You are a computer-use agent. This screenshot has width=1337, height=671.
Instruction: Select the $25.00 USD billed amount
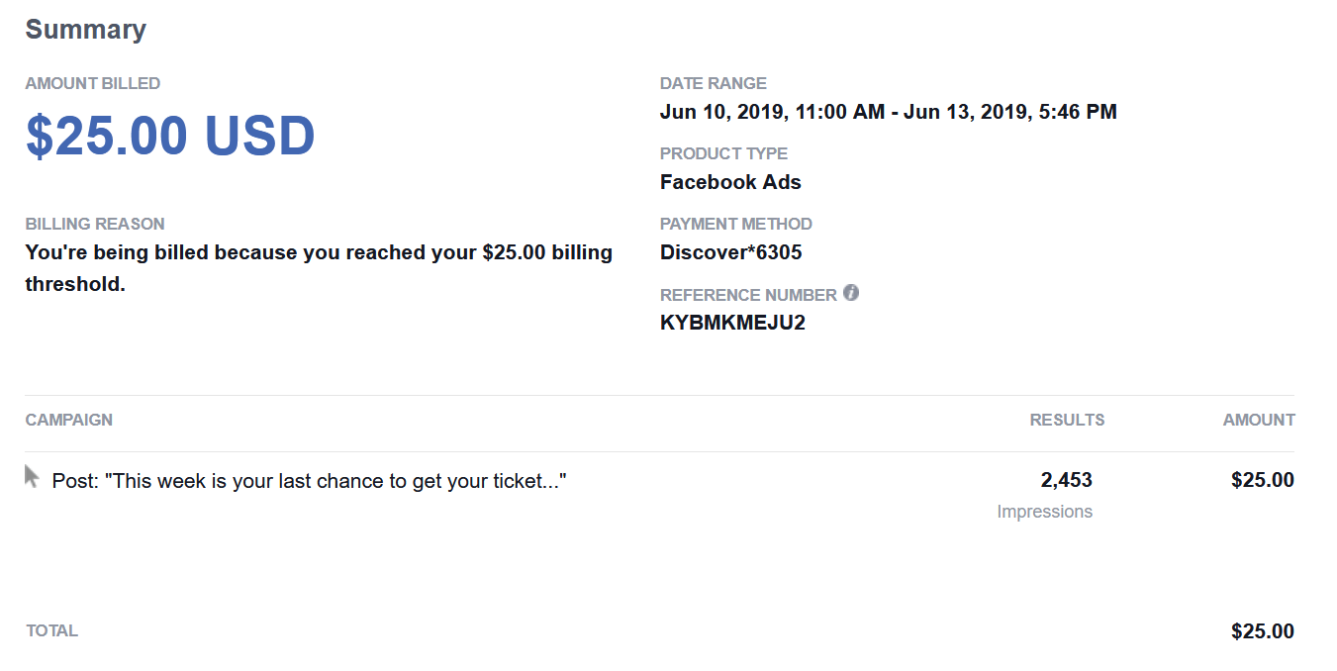click(x=170, y=136)
